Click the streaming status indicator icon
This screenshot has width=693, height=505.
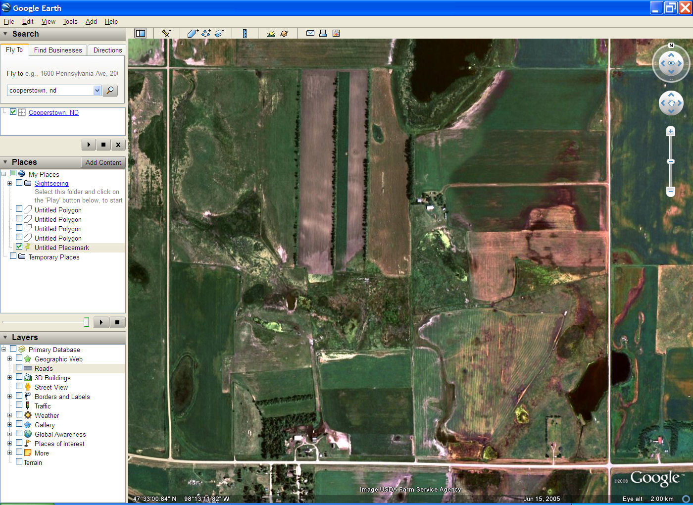[x=686, y=499]
